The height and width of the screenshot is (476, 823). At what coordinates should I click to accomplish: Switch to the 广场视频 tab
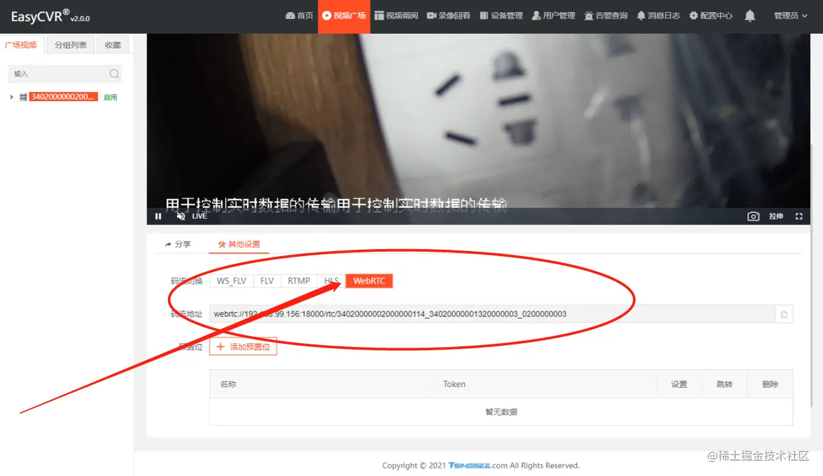21,45
